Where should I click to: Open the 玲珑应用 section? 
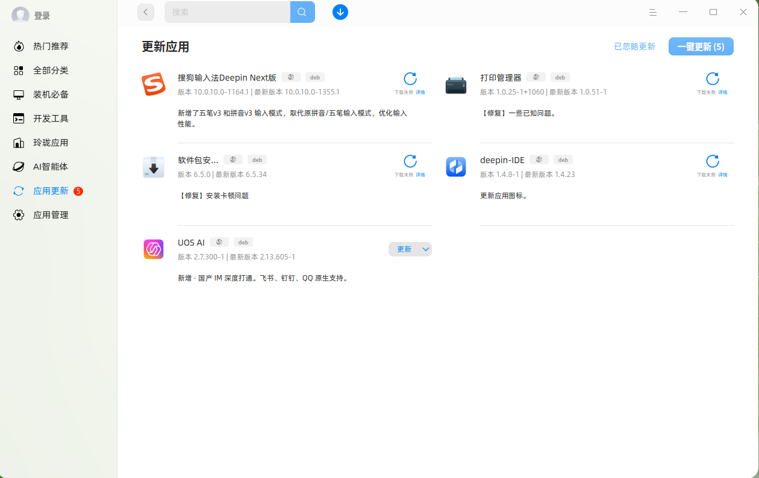click(51, 142)
